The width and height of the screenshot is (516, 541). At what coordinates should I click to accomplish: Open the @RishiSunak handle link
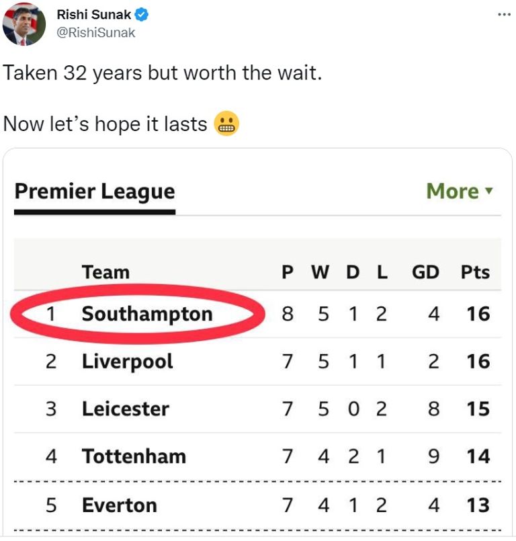pyautogui.click(x=95, y=32)
